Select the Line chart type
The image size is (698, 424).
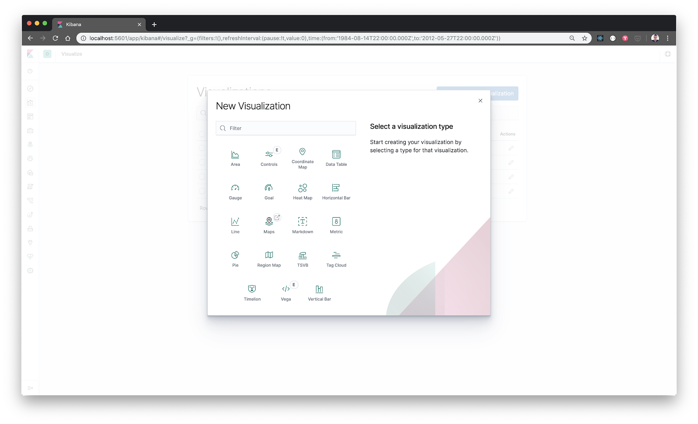click(x=235, y=225)
